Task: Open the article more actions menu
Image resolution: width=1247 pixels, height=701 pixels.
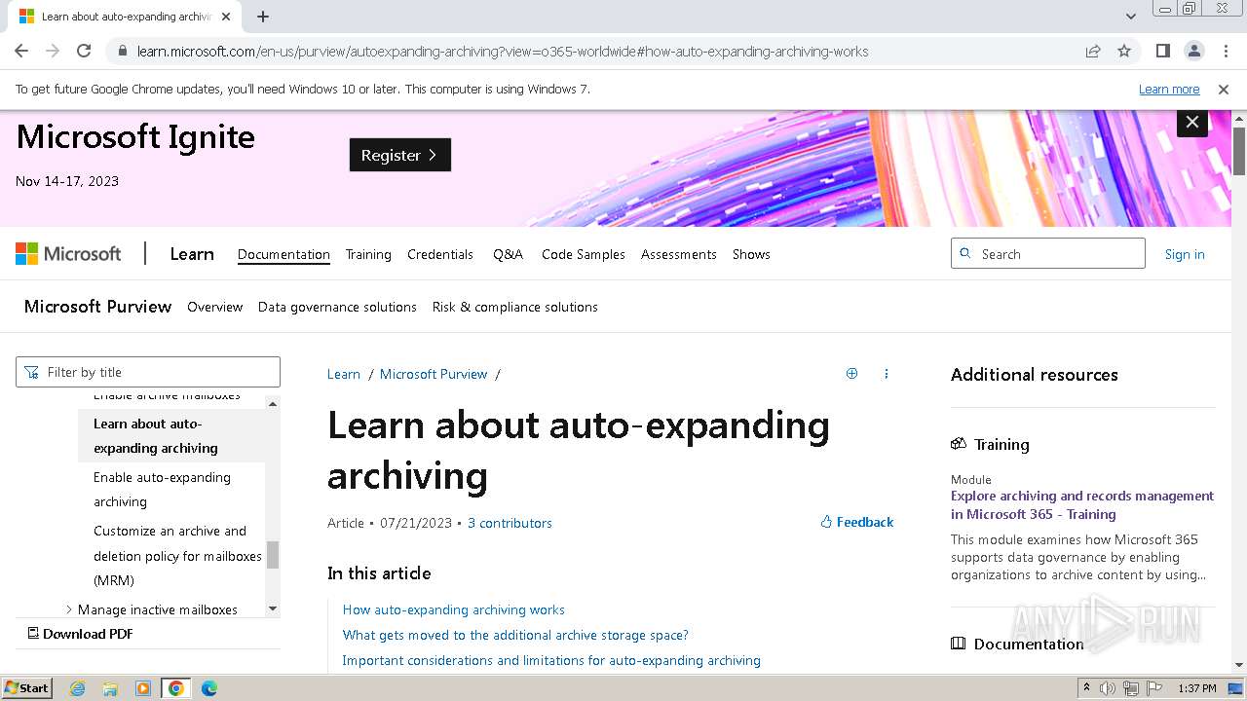Action: click(x=886, y=373)
